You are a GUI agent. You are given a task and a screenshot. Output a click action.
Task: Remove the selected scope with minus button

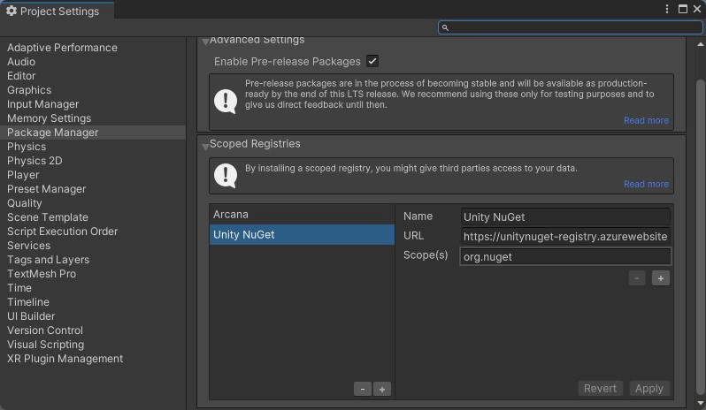637,278
